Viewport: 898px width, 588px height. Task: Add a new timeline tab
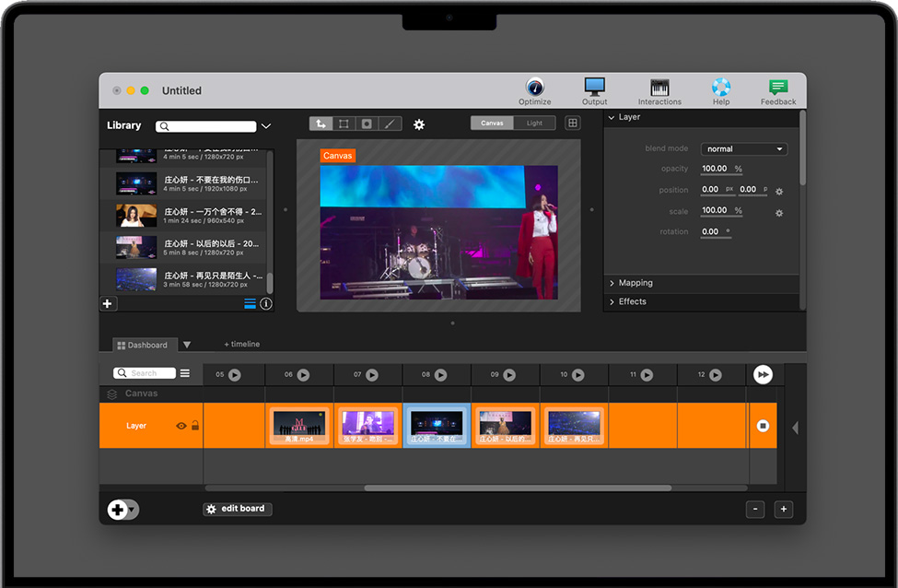point(242,345)
